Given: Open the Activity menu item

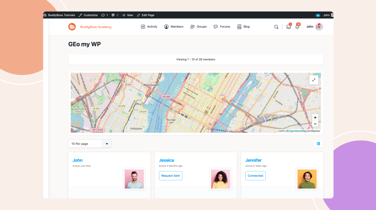Looking at the screenshot, I should pos(149,27).
